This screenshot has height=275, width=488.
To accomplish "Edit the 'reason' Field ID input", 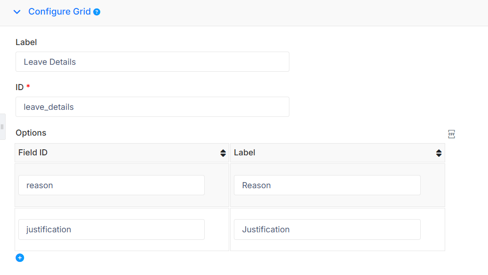I will coord(112,185).
